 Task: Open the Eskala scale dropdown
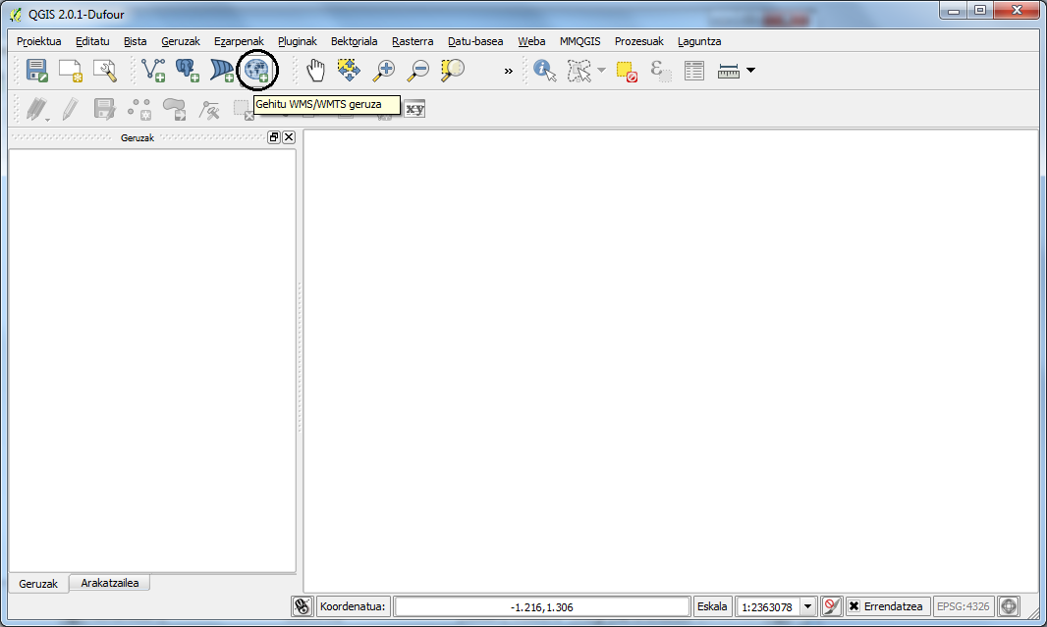click(808, 606)
